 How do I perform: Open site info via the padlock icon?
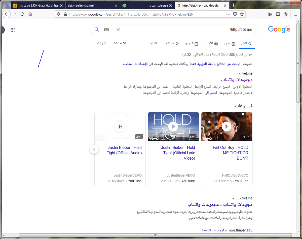[65, 14]
